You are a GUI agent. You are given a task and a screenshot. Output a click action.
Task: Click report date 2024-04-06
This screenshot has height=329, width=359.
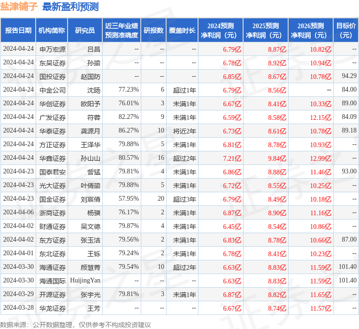tap(18, 212)
